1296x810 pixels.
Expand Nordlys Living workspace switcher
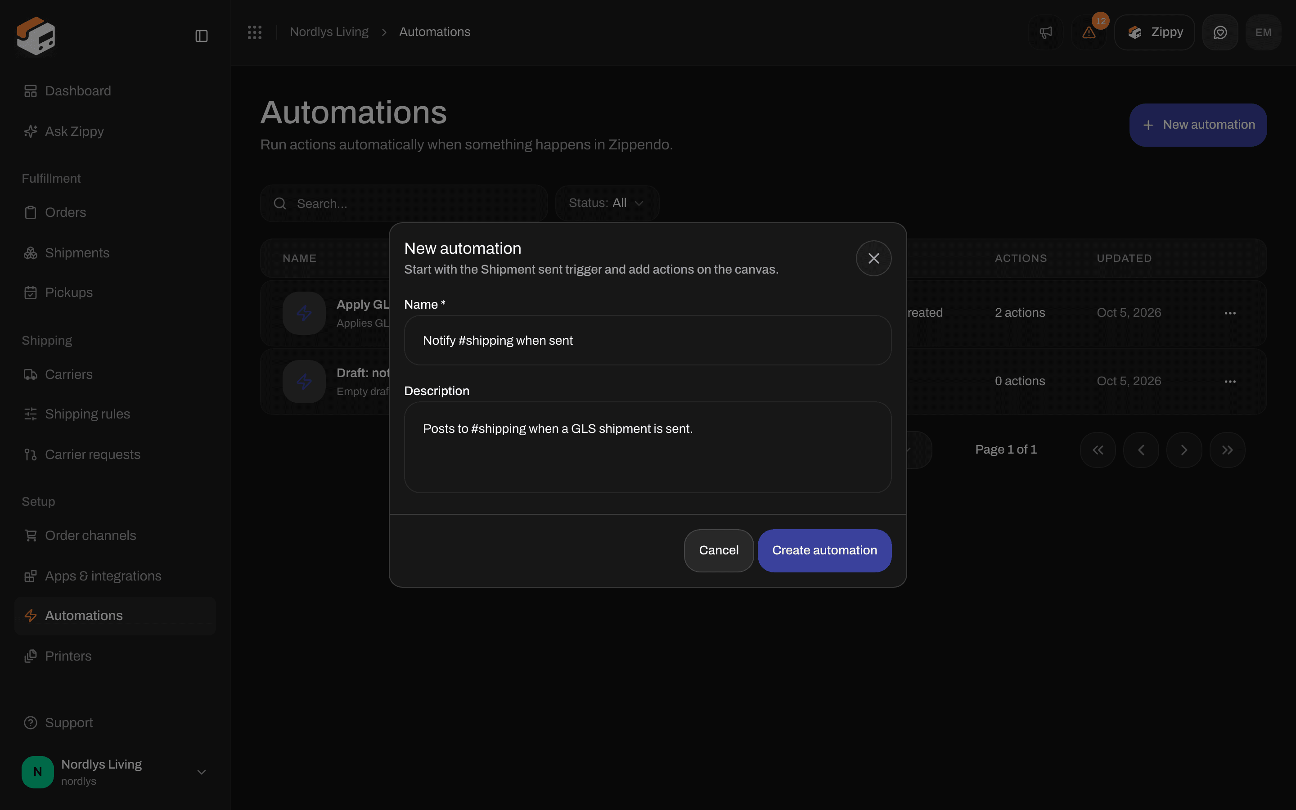click(x=115, y=772)
